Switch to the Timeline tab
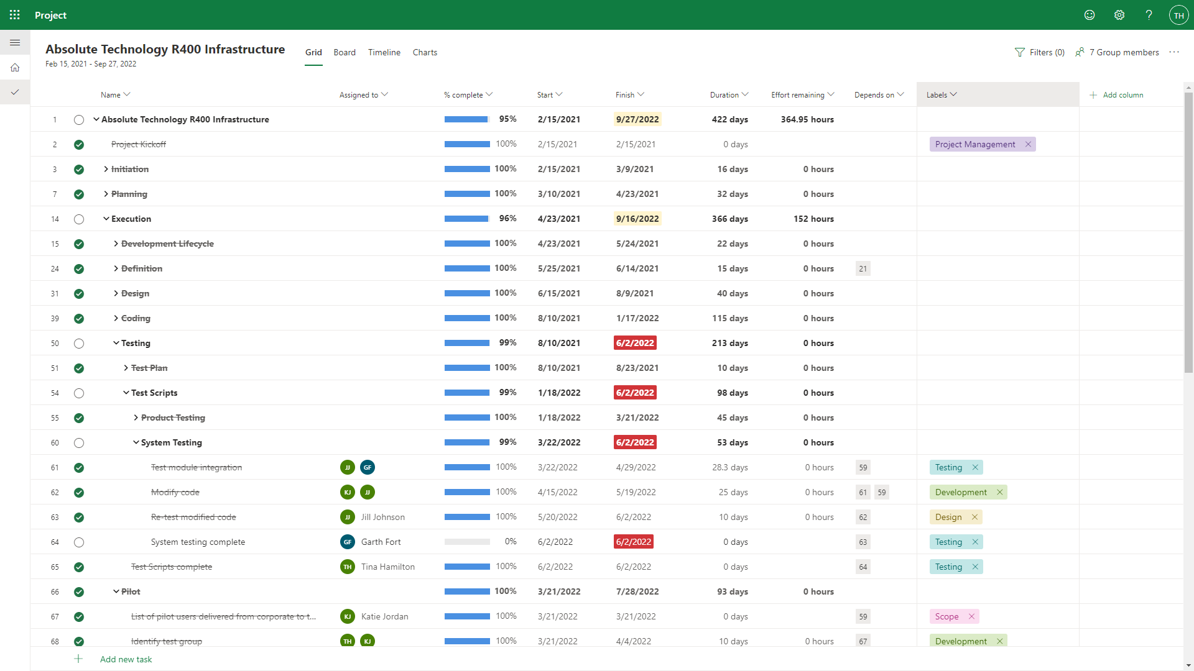 click(383, 52)
